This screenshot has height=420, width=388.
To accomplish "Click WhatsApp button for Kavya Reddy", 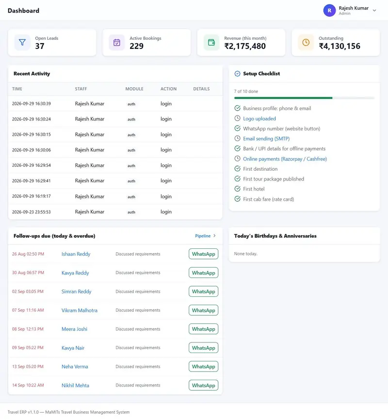I will (x=203, y=273).
